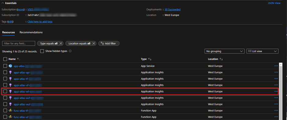This screenshot has width=287, height=120.
Task: Click the App Service icon for app-atlas
Action: click(x=10, y=66)
